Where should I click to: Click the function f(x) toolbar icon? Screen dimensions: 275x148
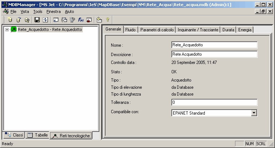pyautogui.click(x=81, y=20)
